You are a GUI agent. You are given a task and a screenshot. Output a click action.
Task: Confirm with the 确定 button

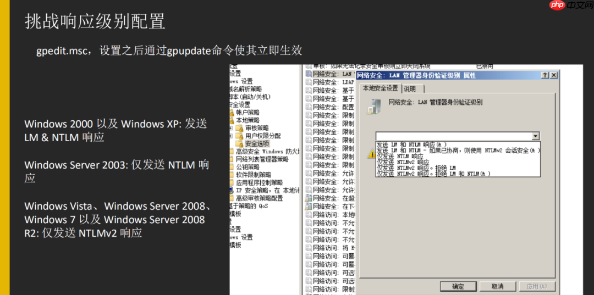(x=458, y=286)
